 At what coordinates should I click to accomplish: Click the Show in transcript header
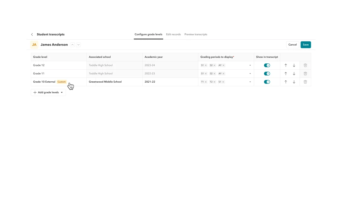coord(267,57)
